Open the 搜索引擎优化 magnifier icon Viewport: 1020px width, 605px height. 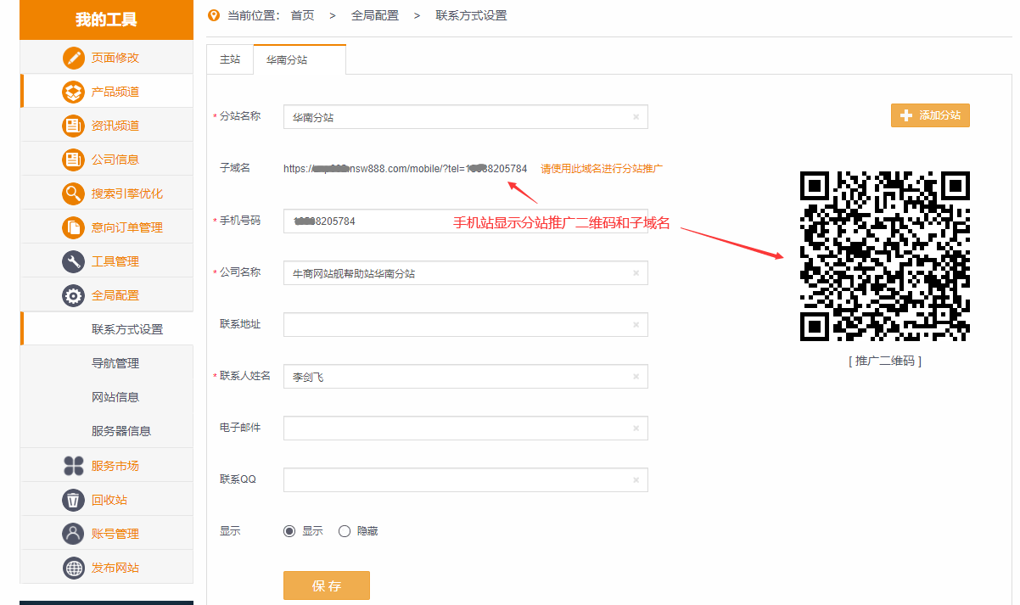[x=74, y=193]
